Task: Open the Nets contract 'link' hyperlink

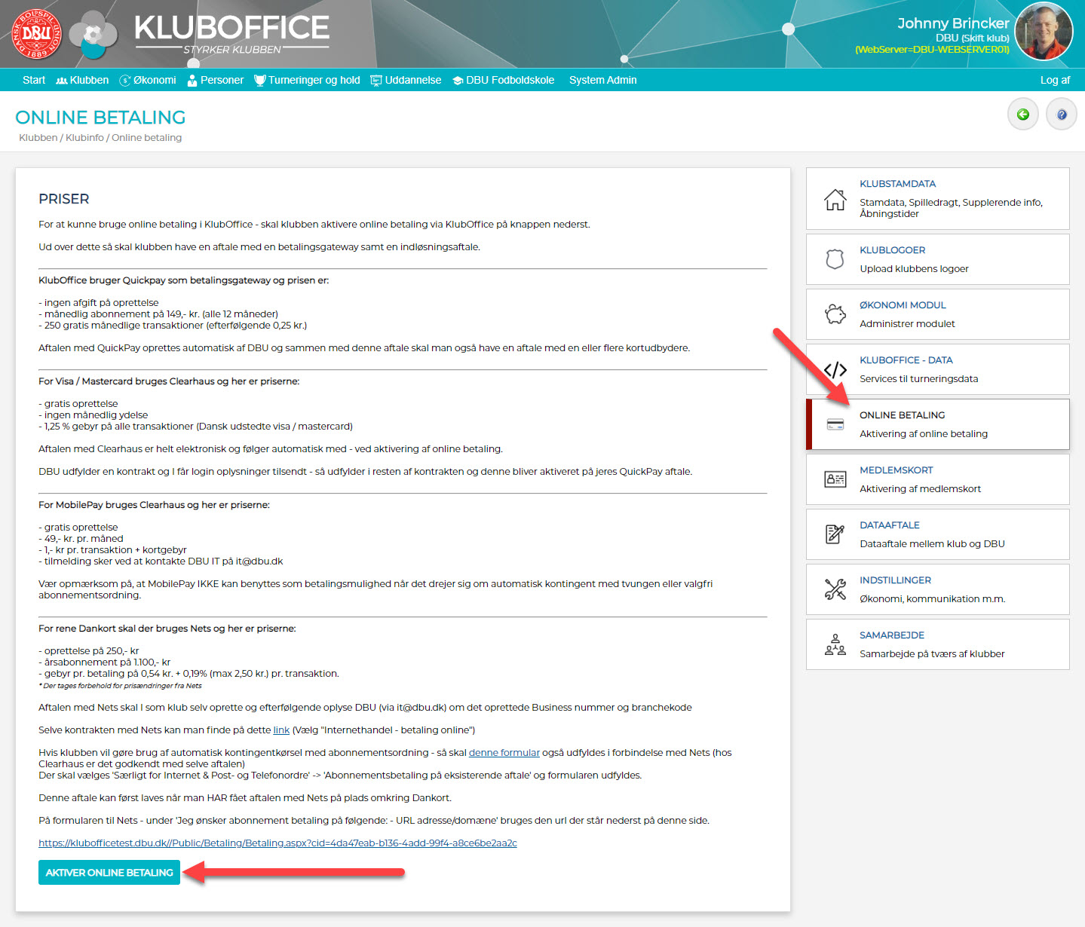Action: [x=281, y=730]
